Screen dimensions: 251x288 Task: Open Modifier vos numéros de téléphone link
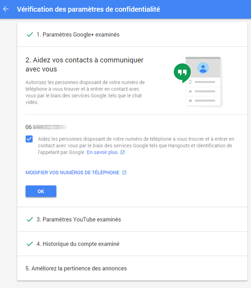click(x=72, y=173)
